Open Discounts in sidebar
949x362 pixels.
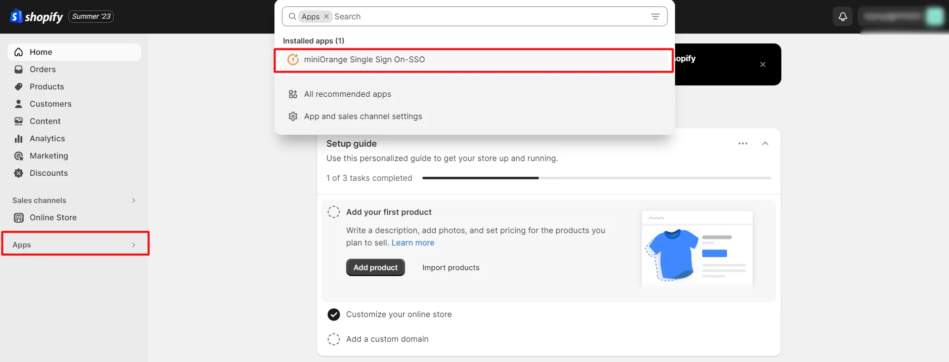click(x=74, y=173)
